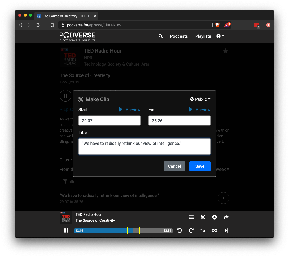This screenshot has width=289, height=257.
Task: Open the search icon in the navbar
Action: point(160,36)
